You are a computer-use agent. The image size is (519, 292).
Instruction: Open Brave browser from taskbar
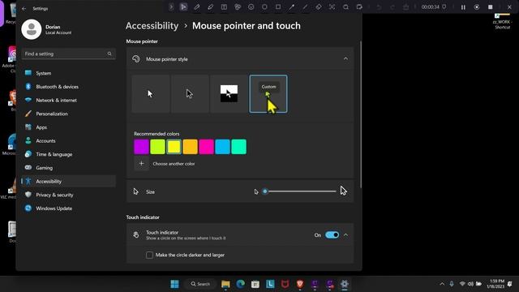300,284
